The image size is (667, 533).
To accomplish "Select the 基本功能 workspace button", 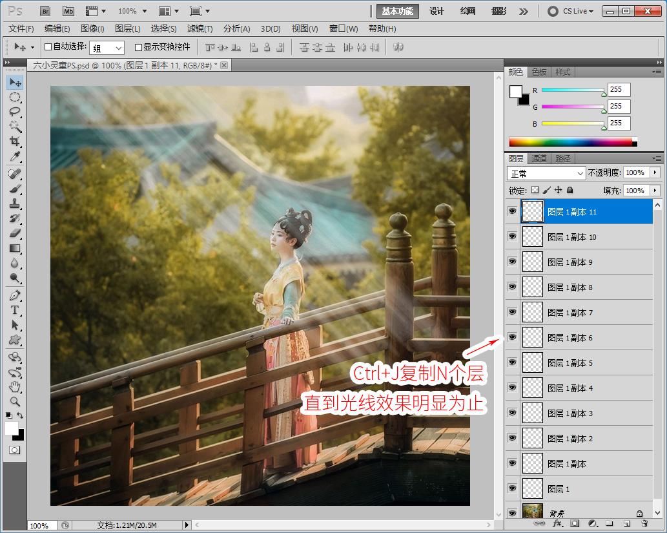I will point(398,12).
